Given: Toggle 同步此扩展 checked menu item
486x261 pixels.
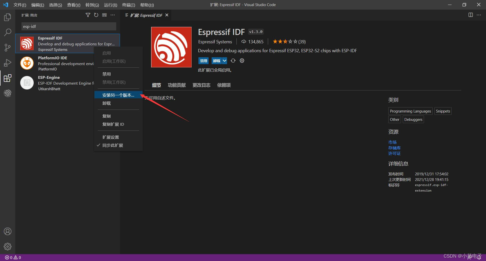Looking at the screenshot, I should click(118, 145).
